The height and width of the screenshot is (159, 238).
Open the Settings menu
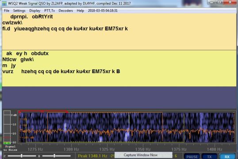click(x=19, y=11)
